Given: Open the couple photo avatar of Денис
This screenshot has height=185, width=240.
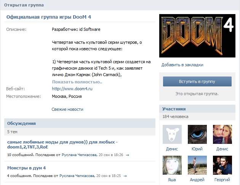Looking at the screenshot, I should [x=222, y=134].
